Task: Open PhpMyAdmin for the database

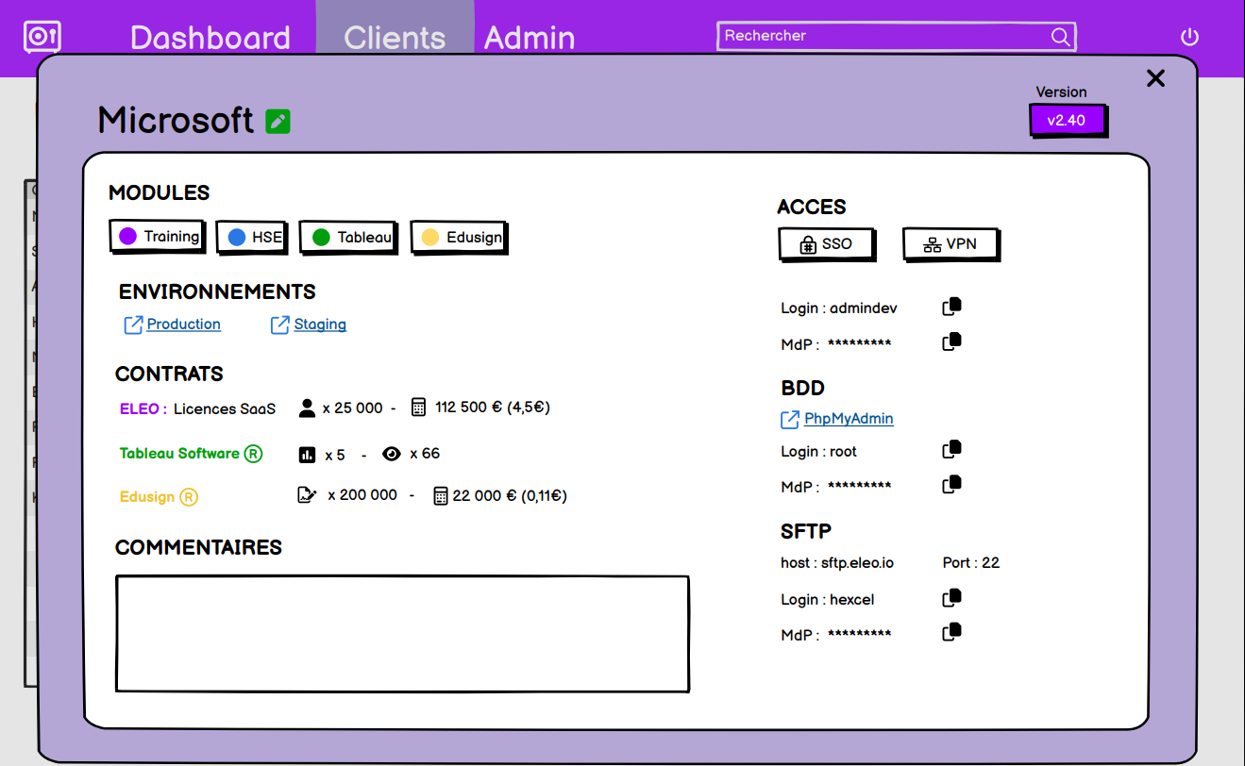Action: 847,419
